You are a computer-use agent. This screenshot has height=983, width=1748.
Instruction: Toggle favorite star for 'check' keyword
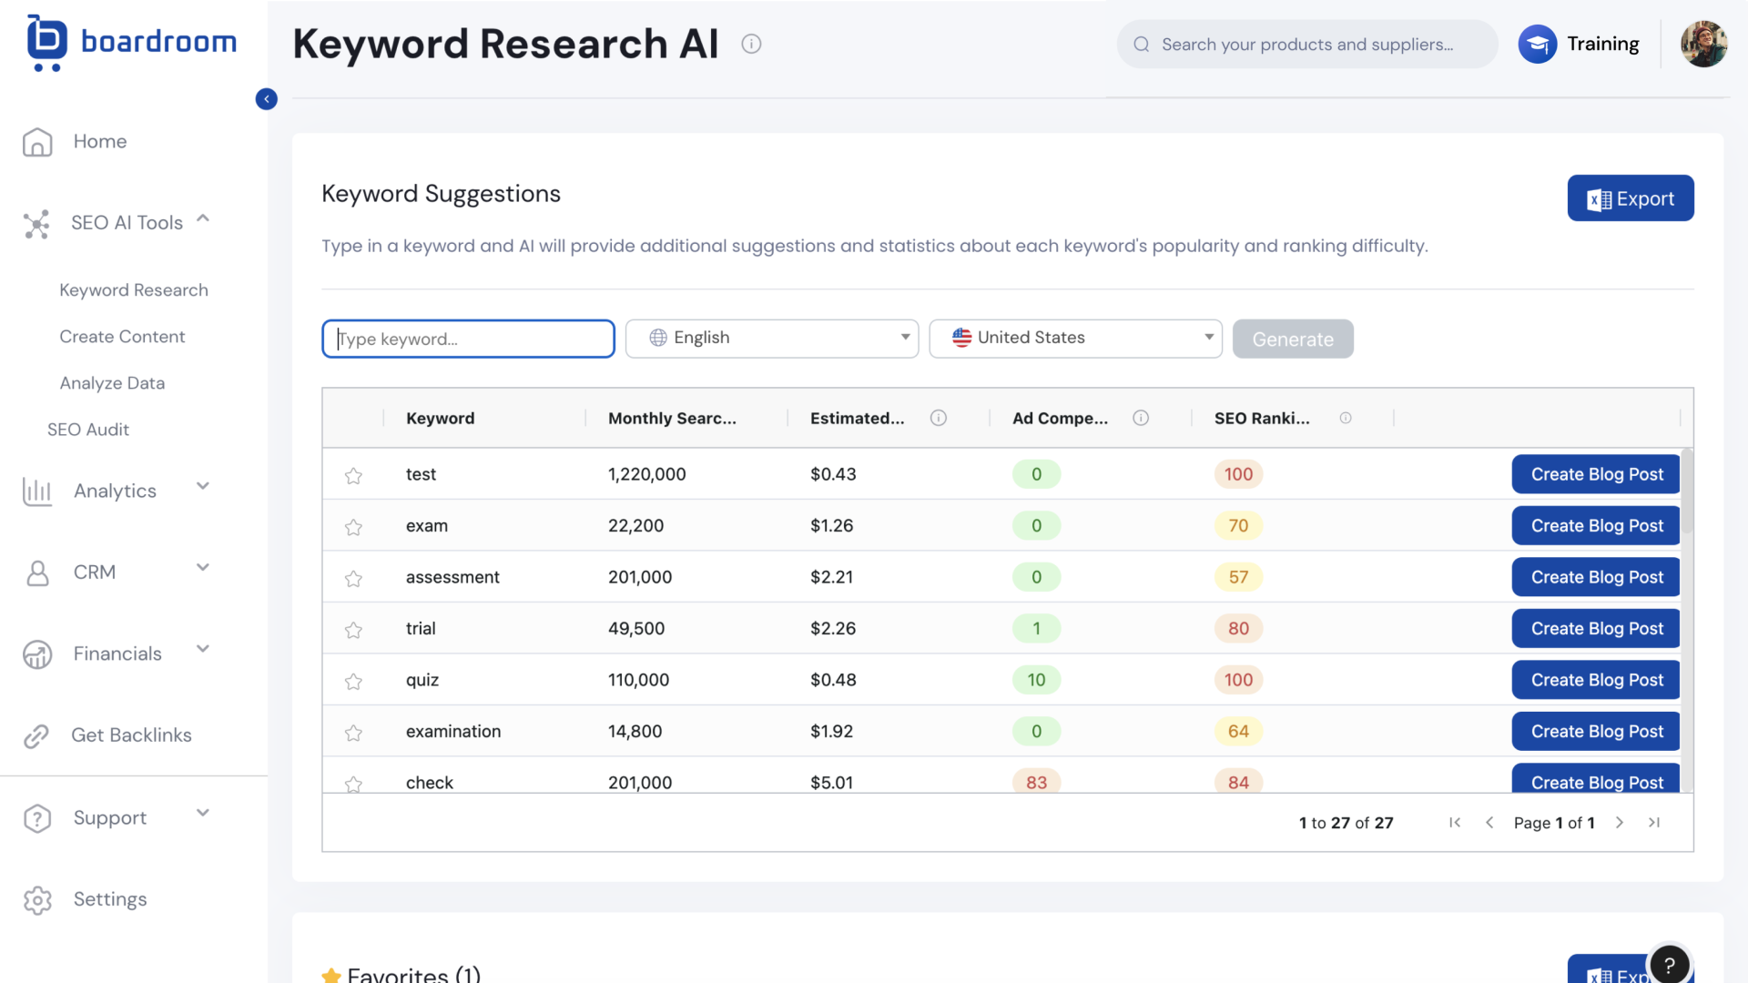(354, 781)
